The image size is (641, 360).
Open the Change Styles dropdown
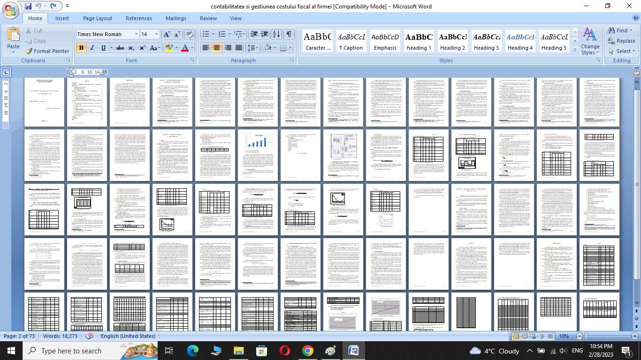coord(590,41)
